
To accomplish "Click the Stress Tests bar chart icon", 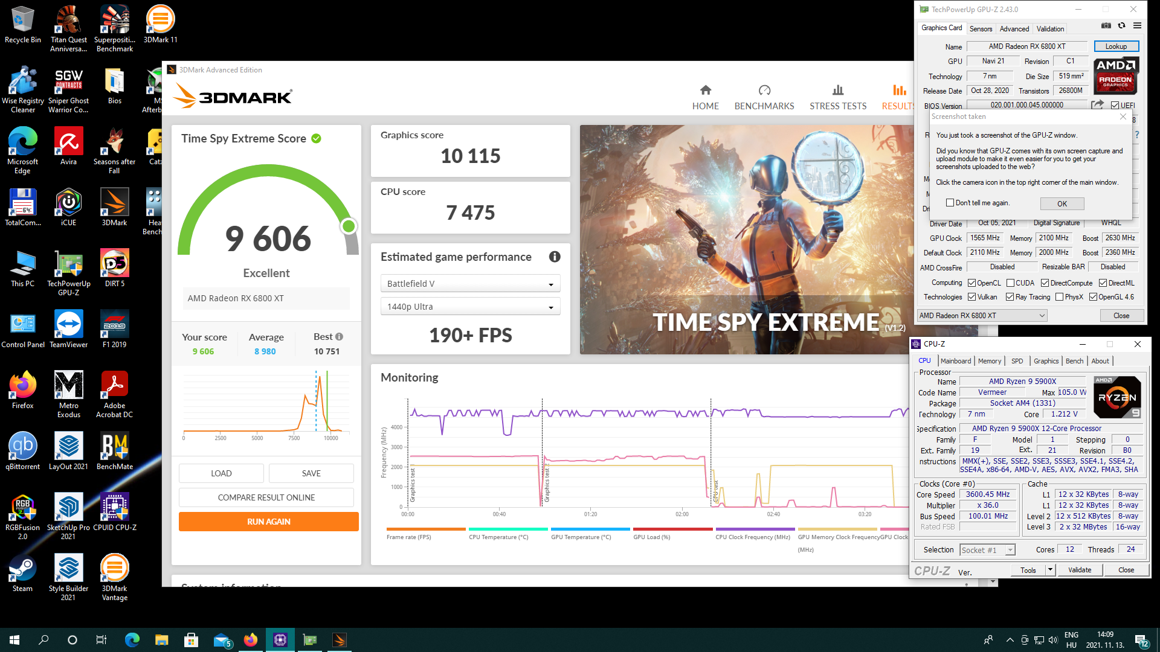I will click(838, 90).
